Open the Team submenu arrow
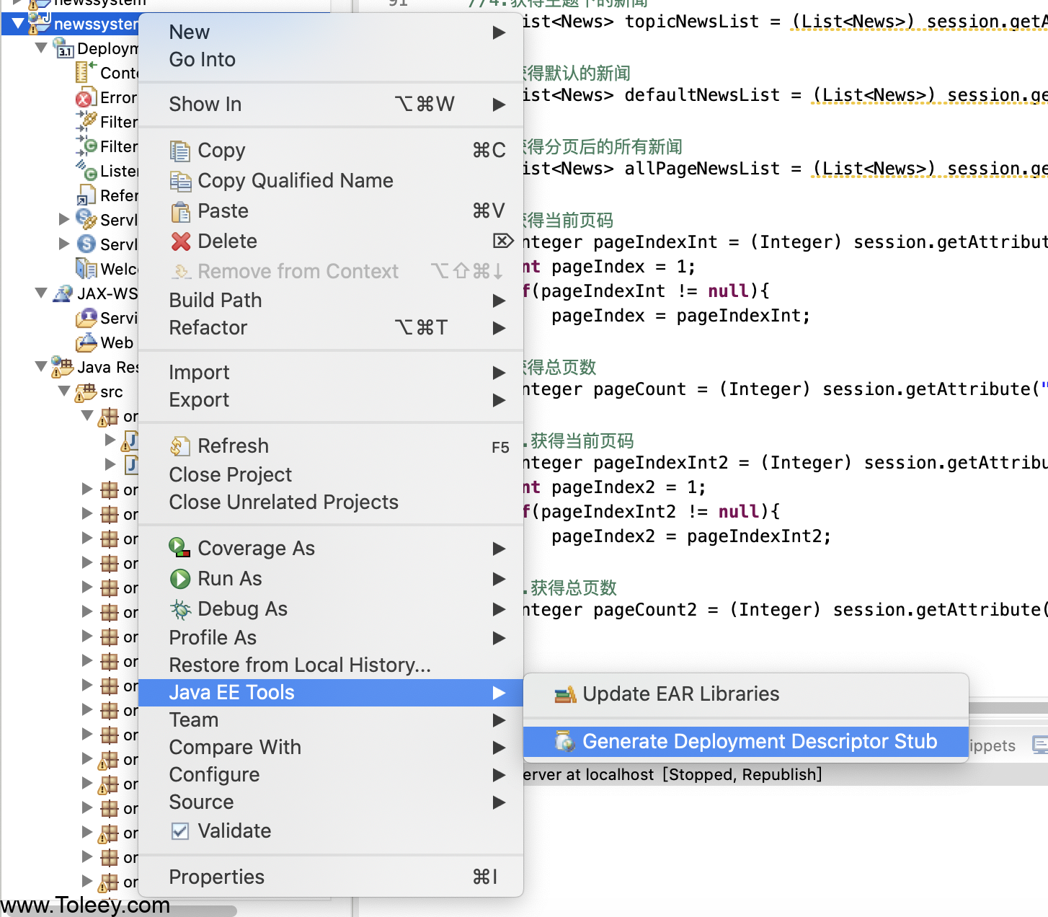Image resolution: width=1048 pixels, height=917 pixels. pos(499,720)
